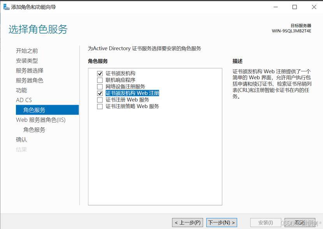323x229 pixels.
Task: Check "证书注册策略 Web 服务"
Action: (100, 106)
